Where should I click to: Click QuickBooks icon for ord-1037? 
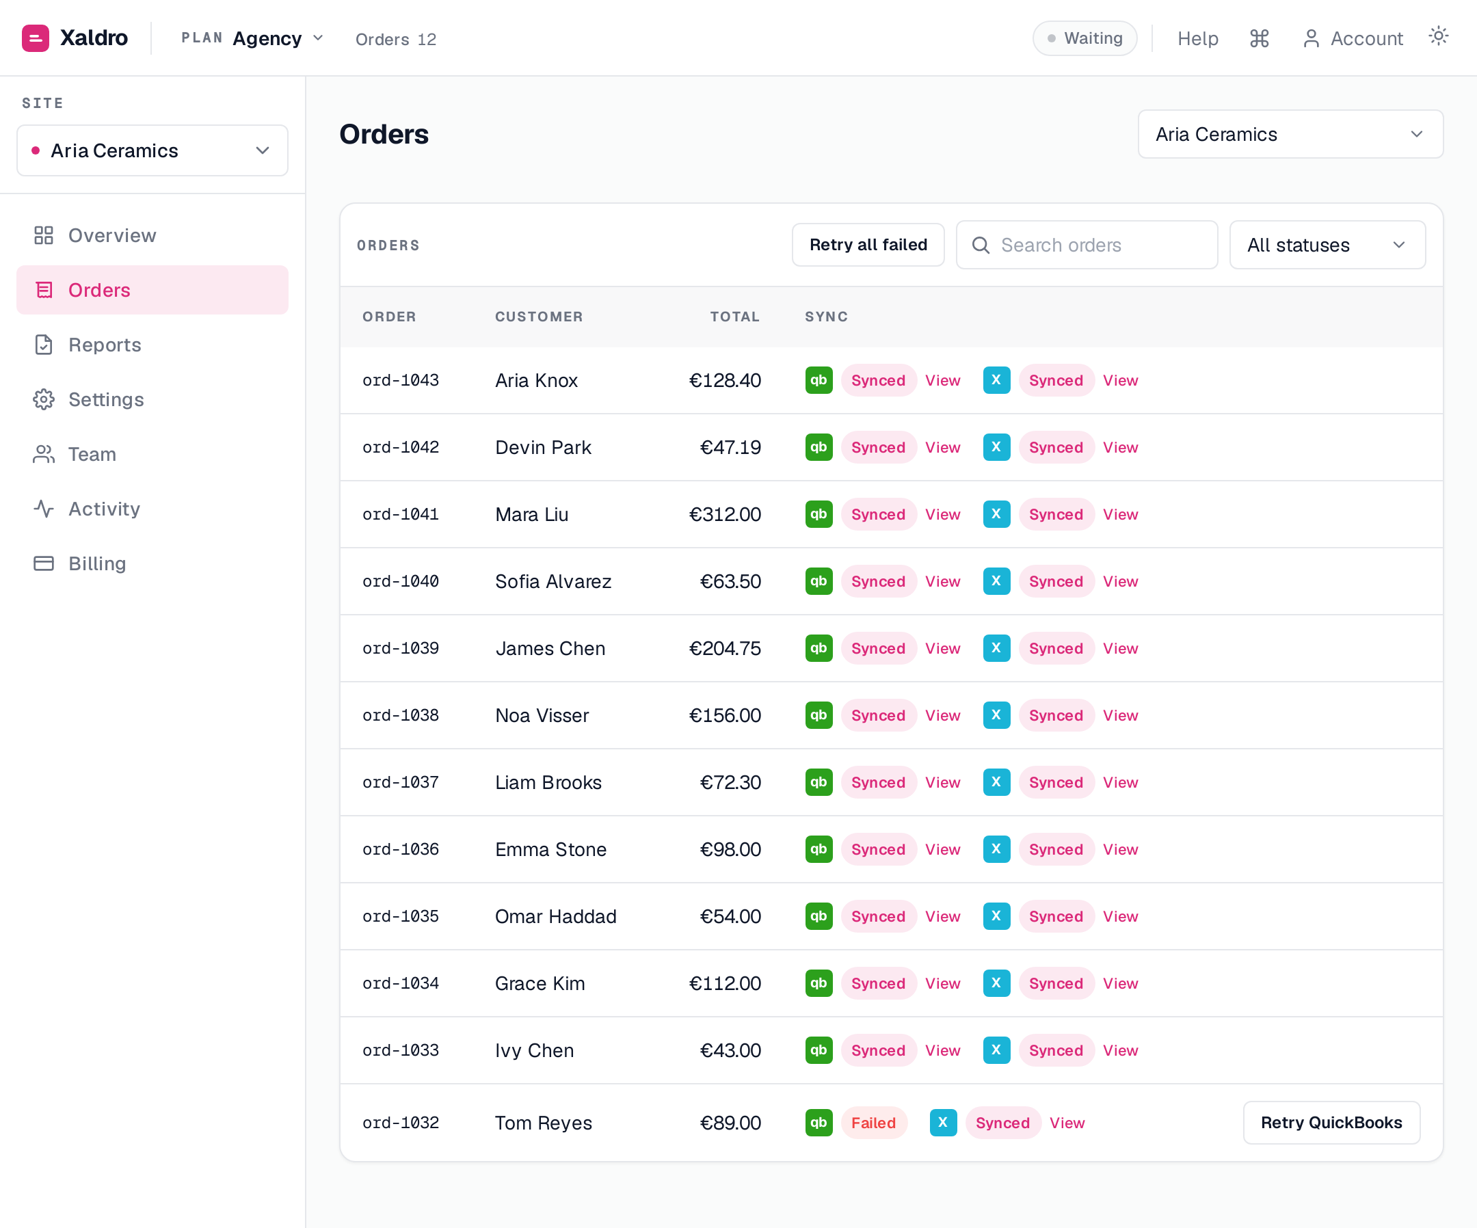tap(819, 782)
